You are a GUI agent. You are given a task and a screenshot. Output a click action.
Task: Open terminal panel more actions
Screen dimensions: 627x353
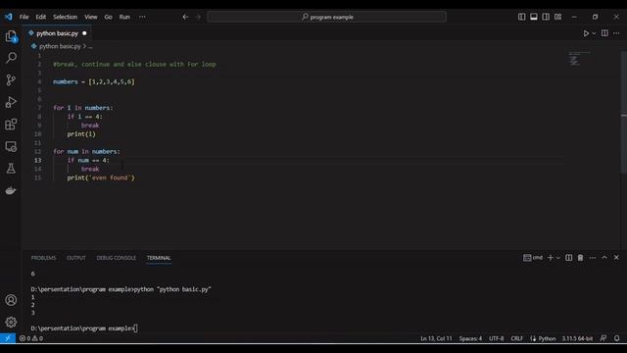pos(593,258)
